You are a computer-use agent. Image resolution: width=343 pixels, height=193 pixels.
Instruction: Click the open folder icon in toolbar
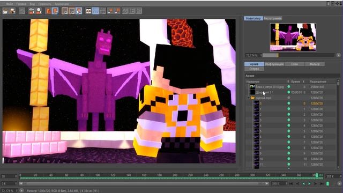point(5,11)
